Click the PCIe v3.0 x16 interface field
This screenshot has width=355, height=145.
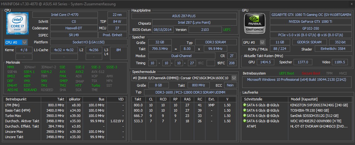(x=311, y=35)
